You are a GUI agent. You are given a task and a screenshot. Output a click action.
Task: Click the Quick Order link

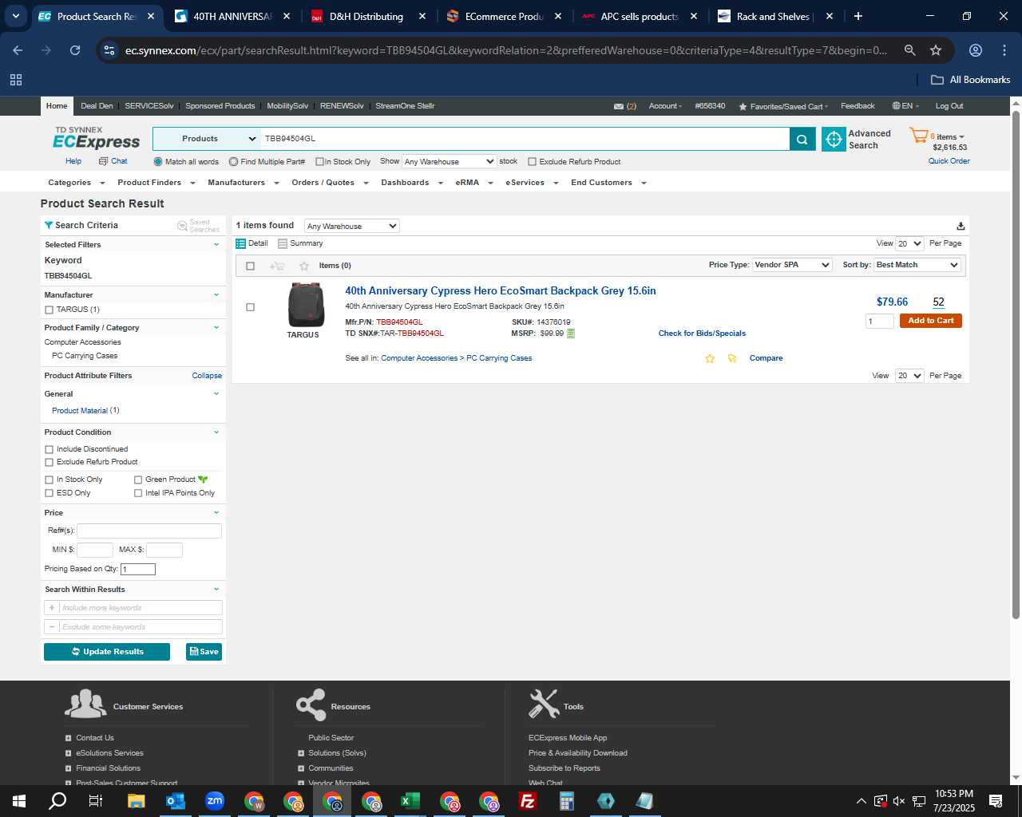tap(949, 161)
